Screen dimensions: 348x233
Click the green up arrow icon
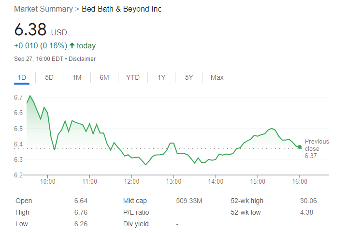(x=72, y=46)
